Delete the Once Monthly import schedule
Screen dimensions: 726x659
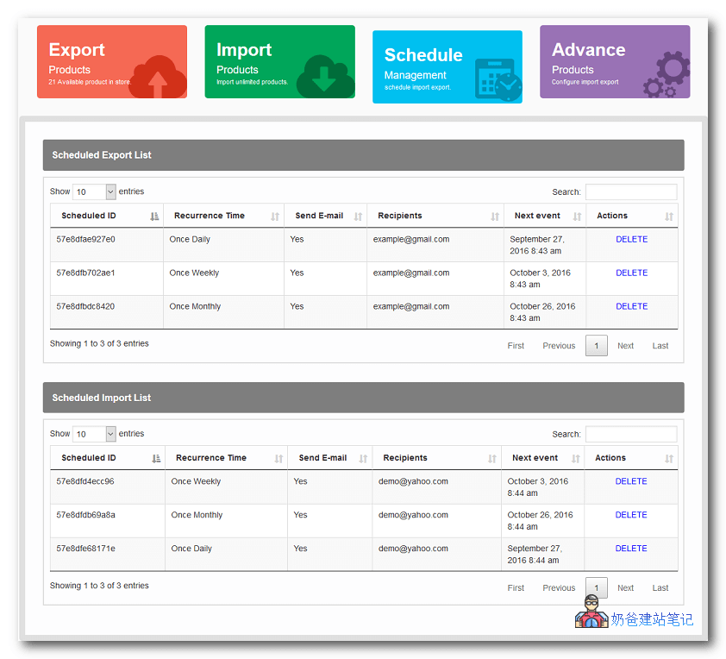pos(630,515)
